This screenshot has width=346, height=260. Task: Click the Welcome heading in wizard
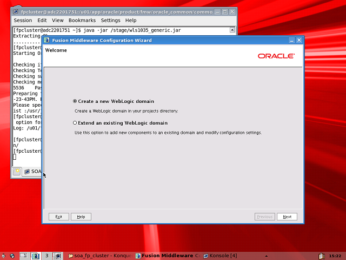pos(56,50)
